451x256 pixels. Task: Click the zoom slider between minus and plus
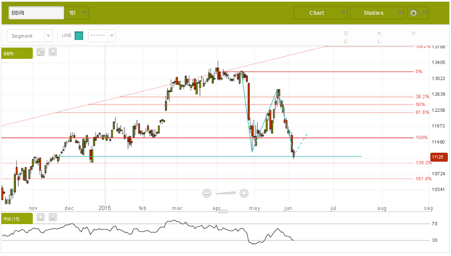pos(225,194)
